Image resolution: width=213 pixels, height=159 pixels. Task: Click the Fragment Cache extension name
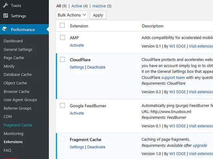click(x=86, y=140)
